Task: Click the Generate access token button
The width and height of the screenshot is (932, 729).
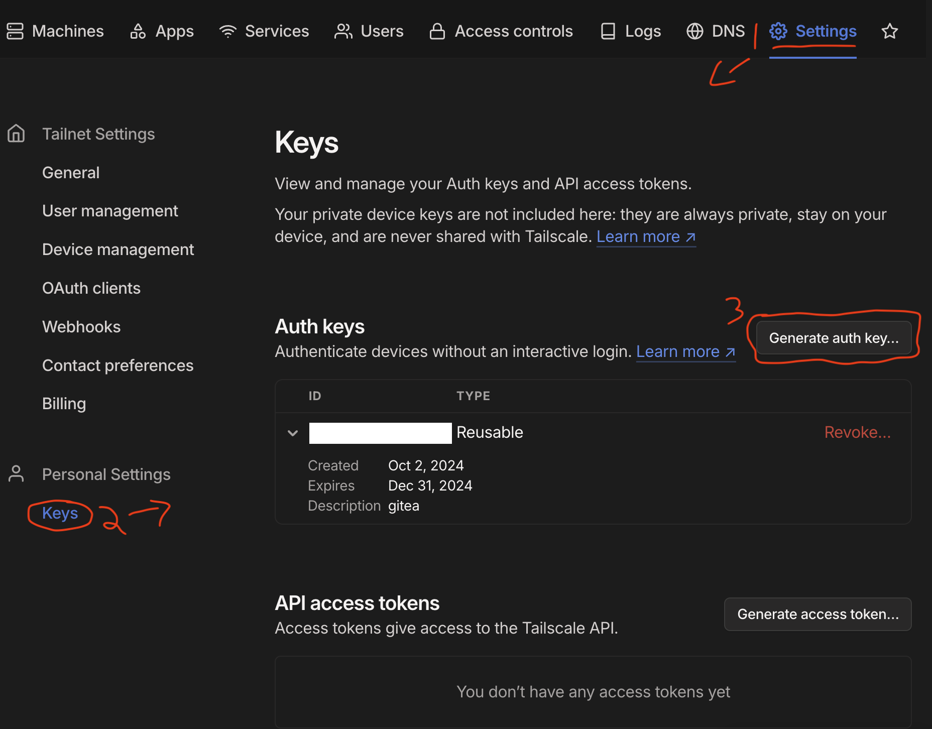Action: [x=818, y=614]
